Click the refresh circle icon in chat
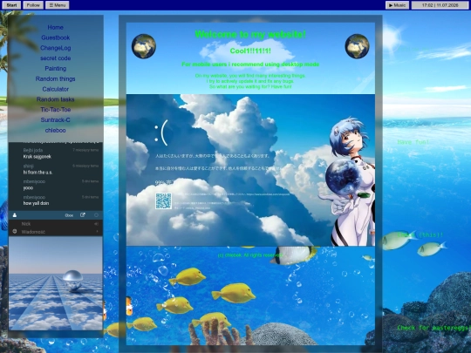This screenshot has height=353, width=471. pos(96,215)
